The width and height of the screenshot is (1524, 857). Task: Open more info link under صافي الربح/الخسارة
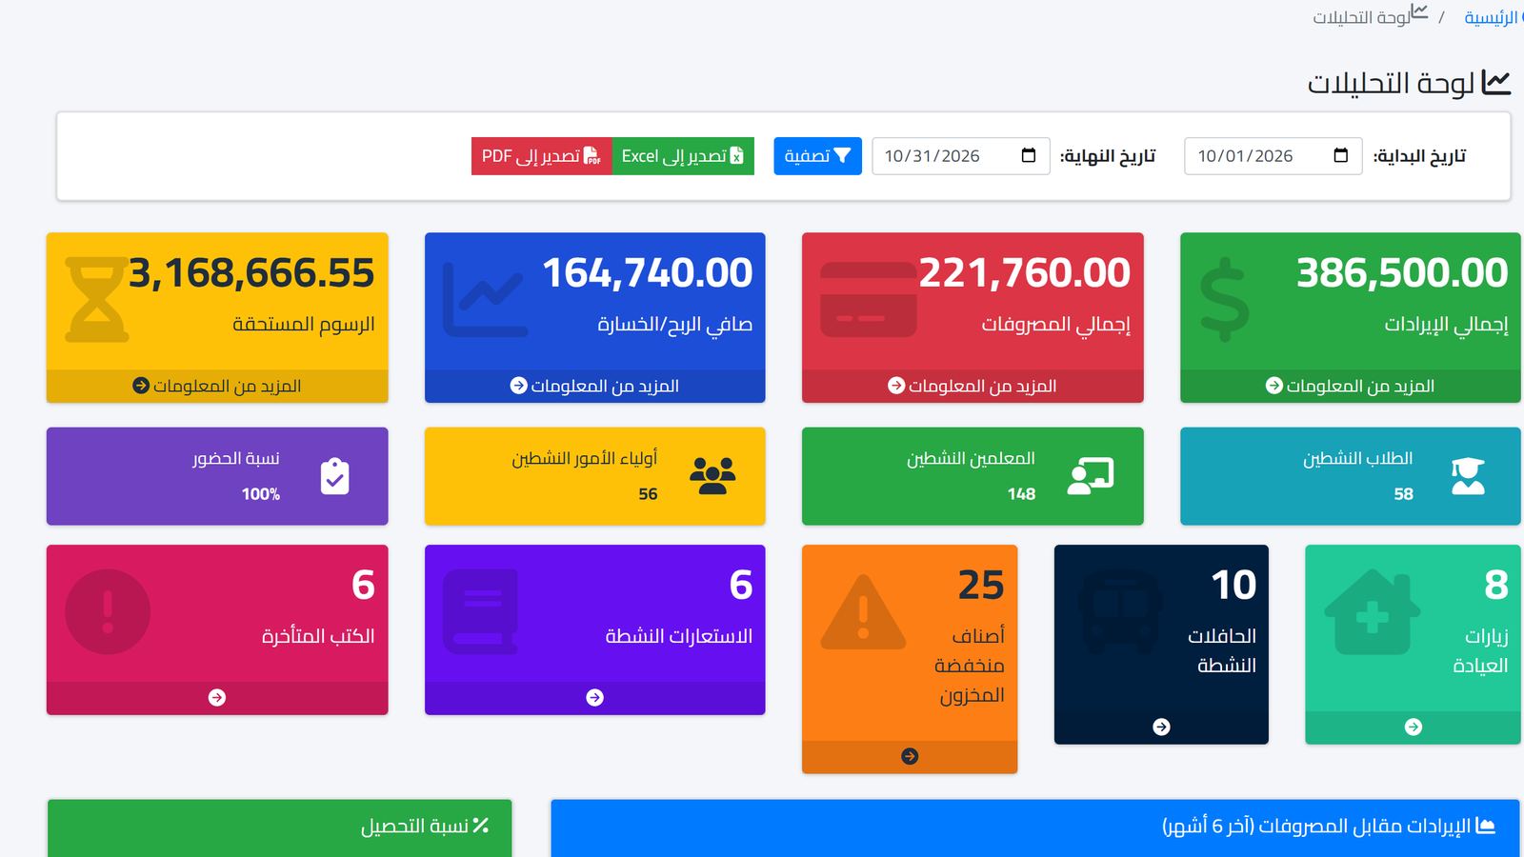594,386
